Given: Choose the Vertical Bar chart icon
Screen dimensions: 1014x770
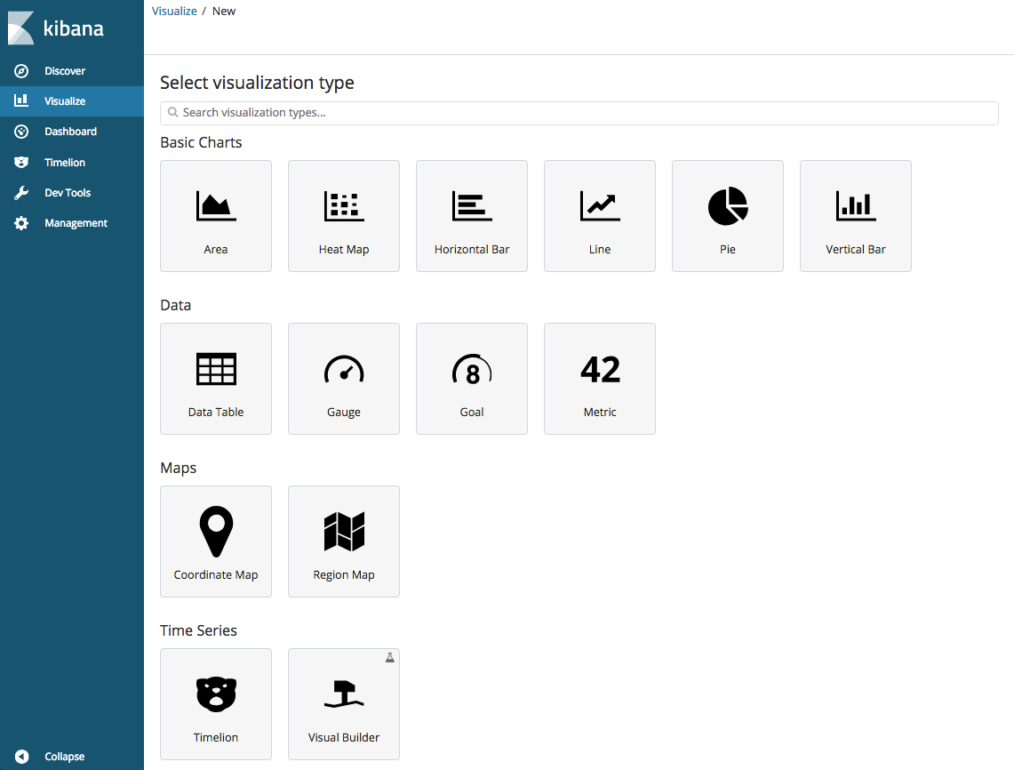Looking at the screenshot, I should (x=856, y=205).
